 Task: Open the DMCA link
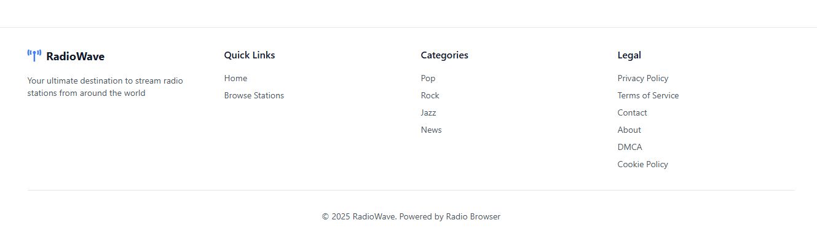coord(630,147)
